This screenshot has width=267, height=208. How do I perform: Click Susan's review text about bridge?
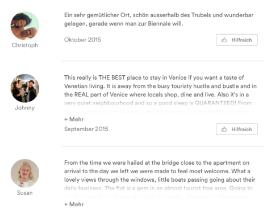(160, 171)
